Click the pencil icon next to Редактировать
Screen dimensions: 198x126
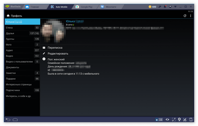pyautogui.click(x=44, y=53)
